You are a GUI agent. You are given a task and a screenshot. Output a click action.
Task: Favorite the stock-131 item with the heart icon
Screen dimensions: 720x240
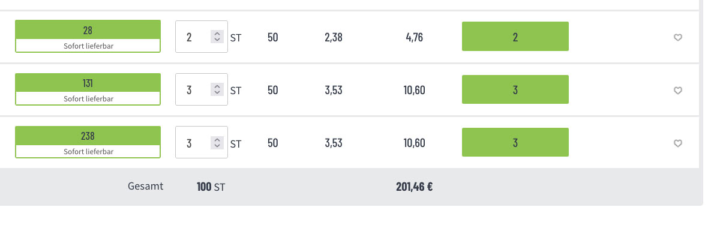678,91
